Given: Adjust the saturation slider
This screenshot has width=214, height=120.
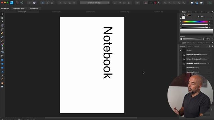Looking at the screenshot, I should coord(195,24).
